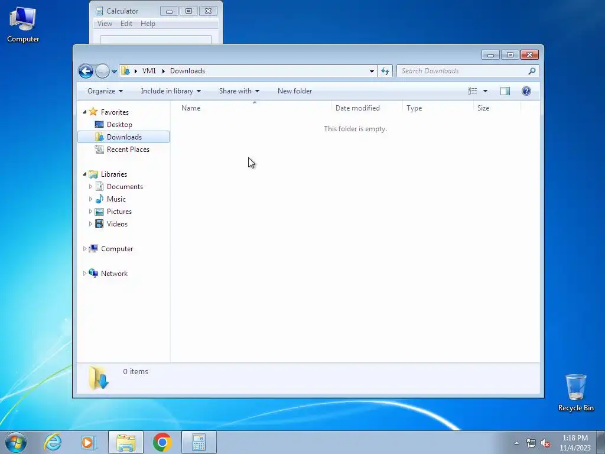
Task: Select Libraries in the navigation pane
Action: (114, 174)
